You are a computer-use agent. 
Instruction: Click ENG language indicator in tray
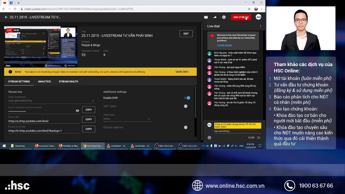click(241, 146)
